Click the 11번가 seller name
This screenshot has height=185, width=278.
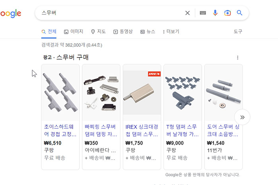[214, 150]
